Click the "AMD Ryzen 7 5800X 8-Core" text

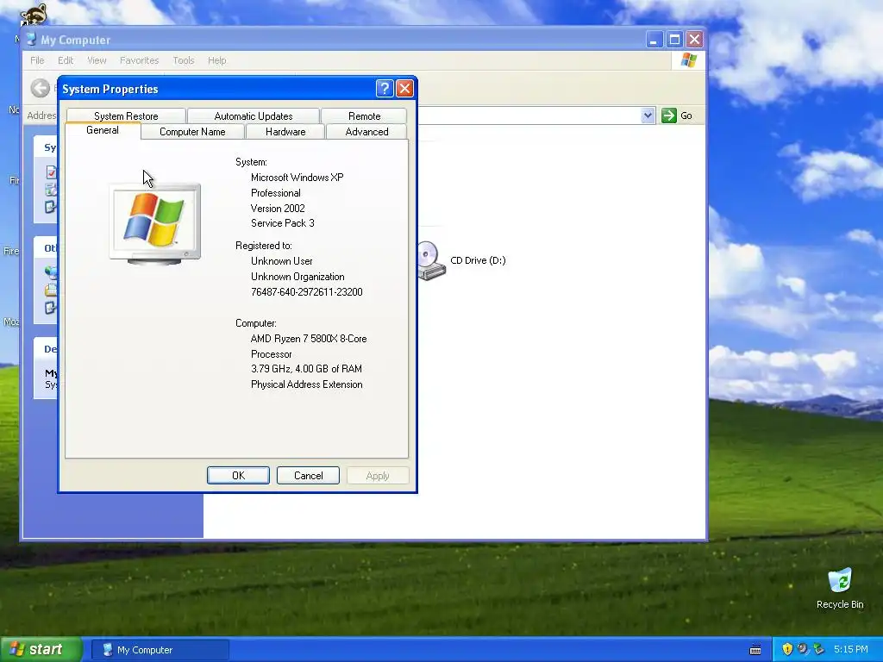(x=309, y=338)
